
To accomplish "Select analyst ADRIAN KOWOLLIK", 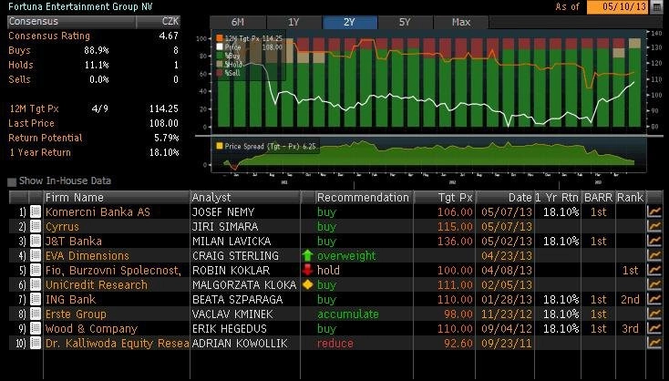I will pyautogui.click(x=240, y=343).
